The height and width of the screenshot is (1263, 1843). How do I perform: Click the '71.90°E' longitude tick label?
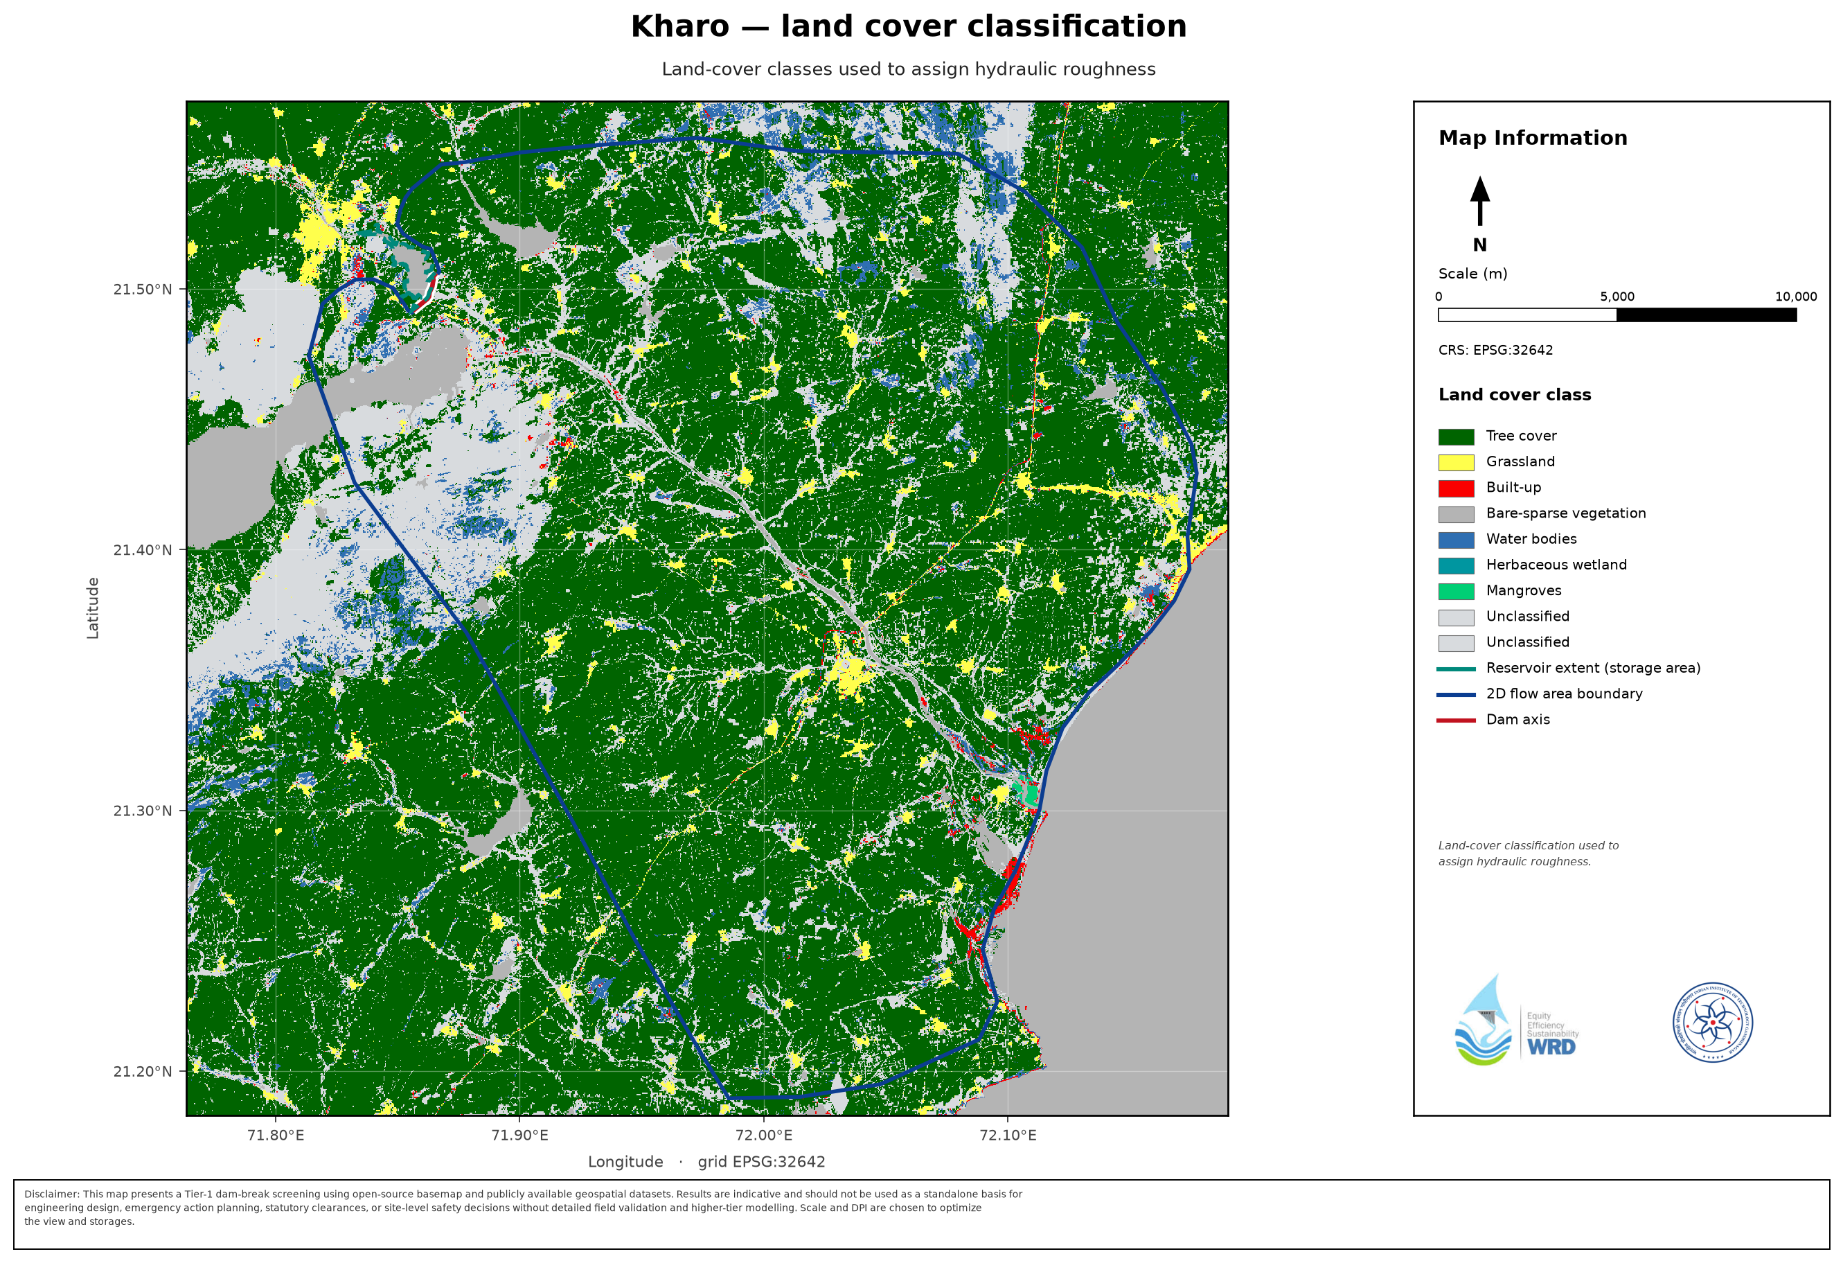(x=520, y=1136)
